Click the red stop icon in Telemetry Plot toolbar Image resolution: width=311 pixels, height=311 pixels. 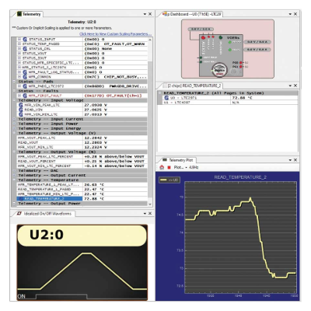pyautogui.click(x=169, y=168)
